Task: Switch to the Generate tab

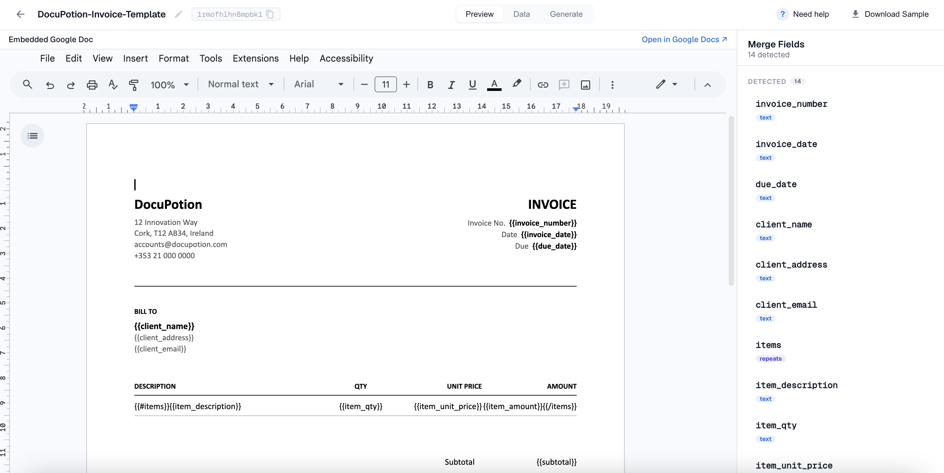Action: [x=566, y=14]
